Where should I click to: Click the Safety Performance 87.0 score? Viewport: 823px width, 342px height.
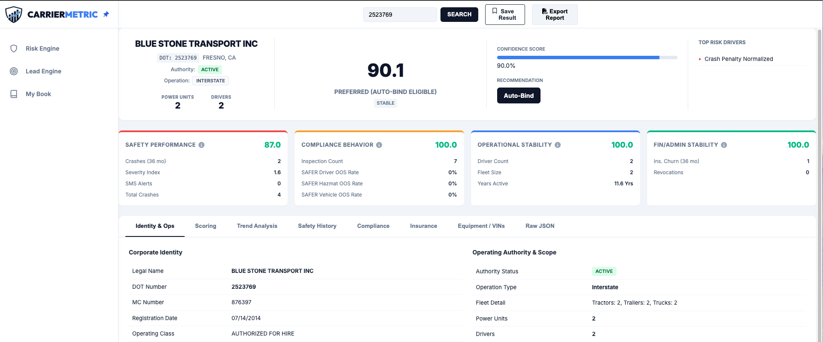click(x=273, y=145)
